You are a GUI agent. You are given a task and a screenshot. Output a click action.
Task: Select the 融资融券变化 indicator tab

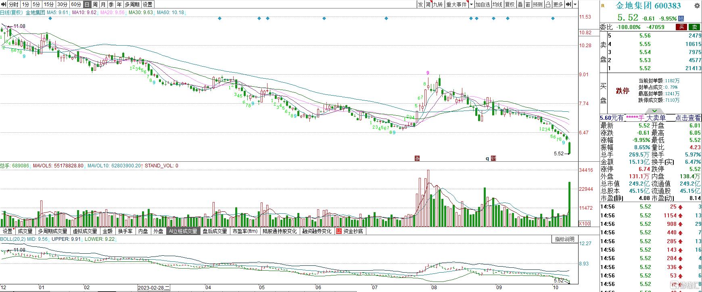tap(317, 231)
